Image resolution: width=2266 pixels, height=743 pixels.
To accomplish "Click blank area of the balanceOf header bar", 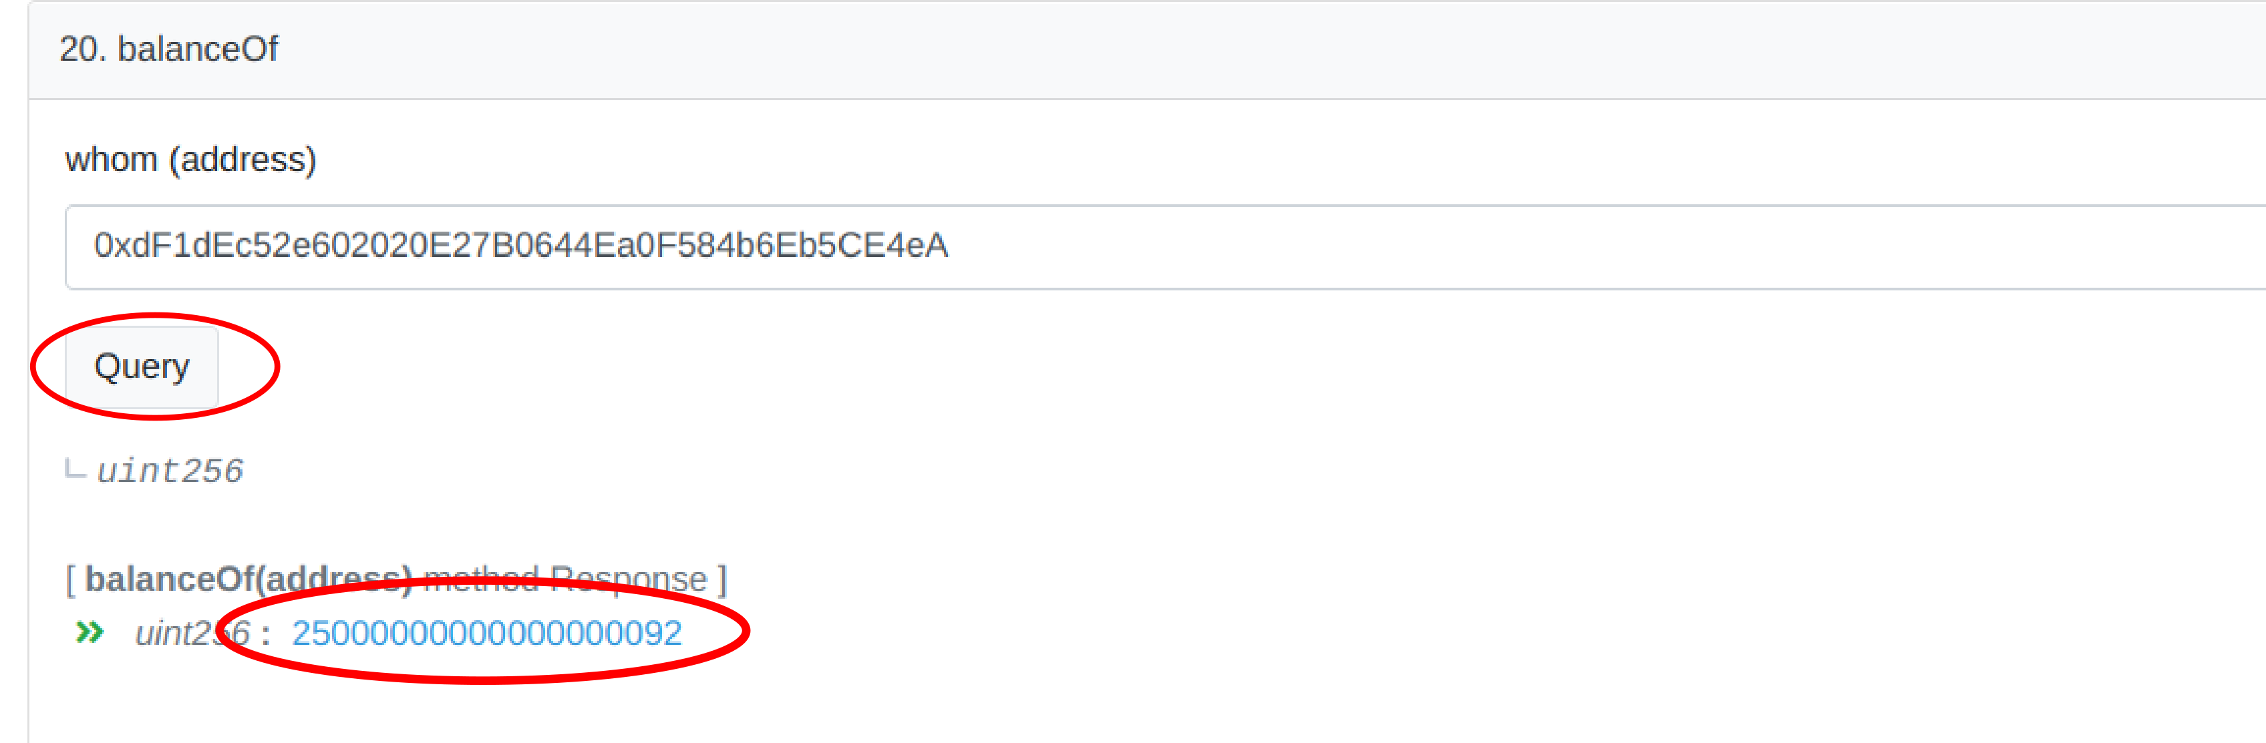I will (1231, 49).
